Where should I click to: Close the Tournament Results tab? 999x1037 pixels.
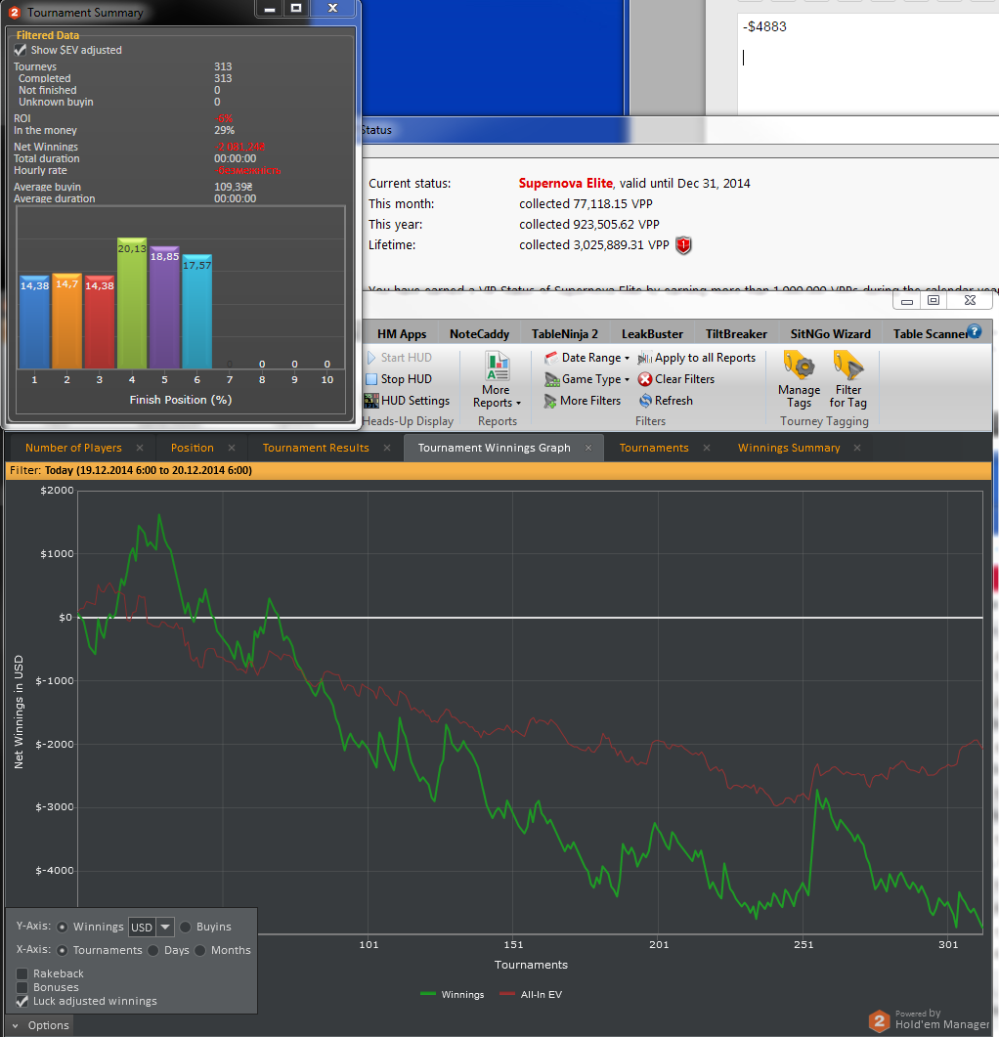(387, 448)
